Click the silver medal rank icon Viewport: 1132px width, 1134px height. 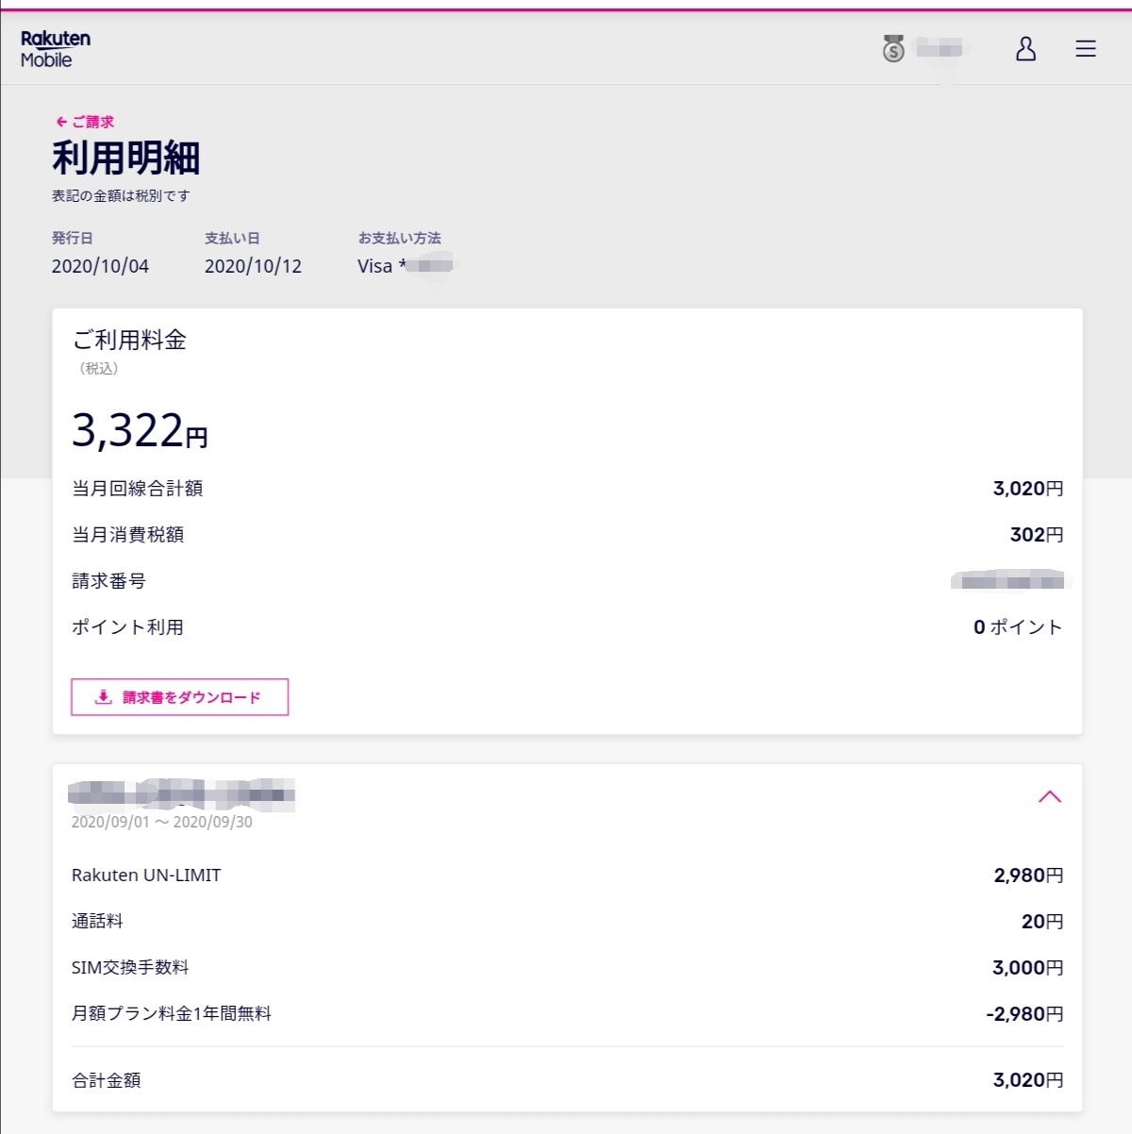(893, 48)
